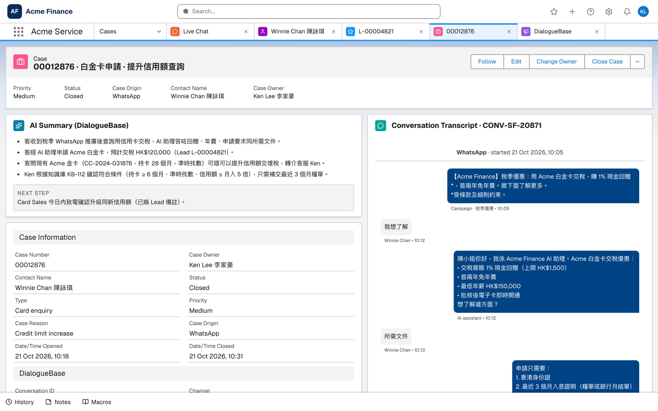The image size is (658, 411).
Task: Open the notifications bell
Action: (x=627, y=12)
